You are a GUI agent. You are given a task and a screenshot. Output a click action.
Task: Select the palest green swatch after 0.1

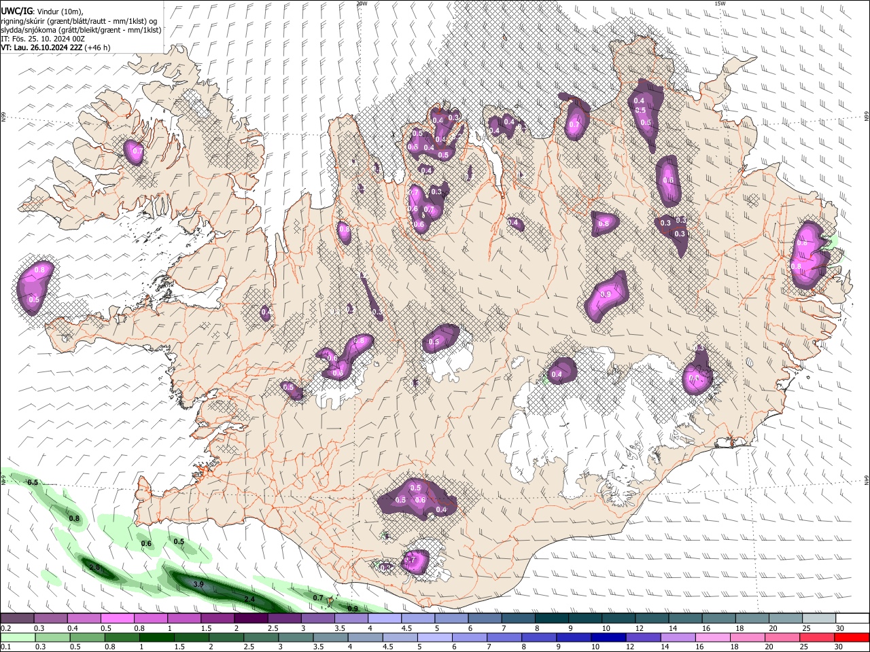click(17, 637)
